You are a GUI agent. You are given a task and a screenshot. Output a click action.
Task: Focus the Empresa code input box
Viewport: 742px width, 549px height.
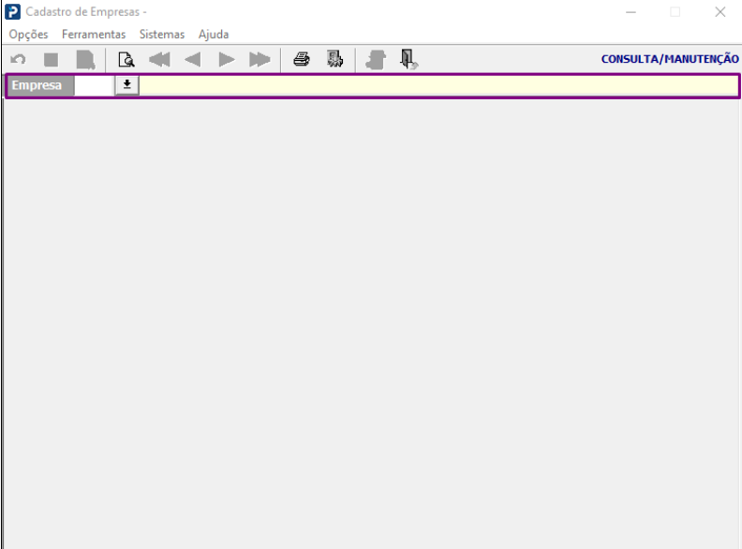point(95,85)
